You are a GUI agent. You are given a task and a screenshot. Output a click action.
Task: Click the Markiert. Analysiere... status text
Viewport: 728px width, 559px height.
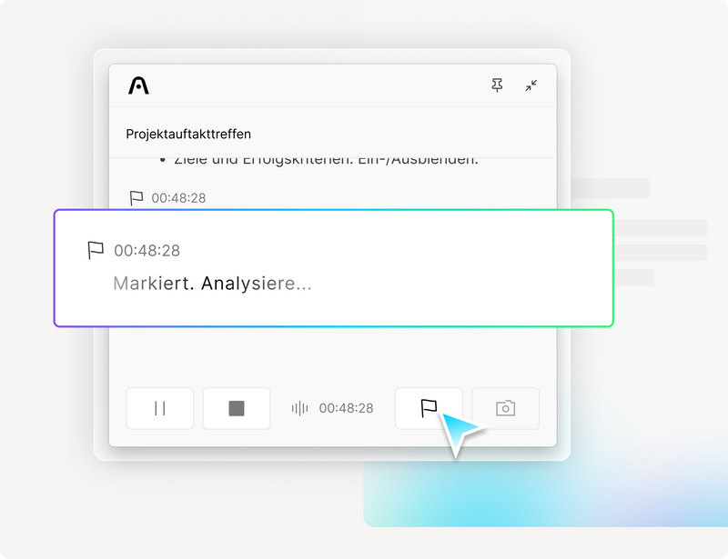(x=212, y=284)
